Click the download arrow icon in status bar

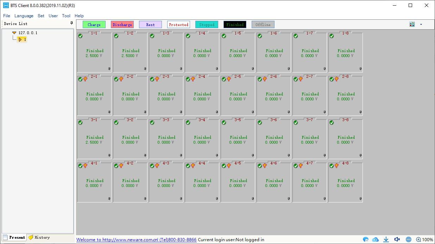tap(386, 240)
